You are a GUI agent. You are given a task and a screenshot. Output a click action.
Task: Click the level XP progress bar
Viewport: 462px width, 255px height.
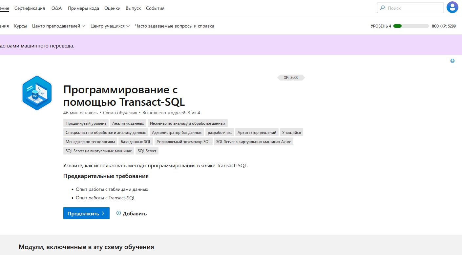click(411, 26)
